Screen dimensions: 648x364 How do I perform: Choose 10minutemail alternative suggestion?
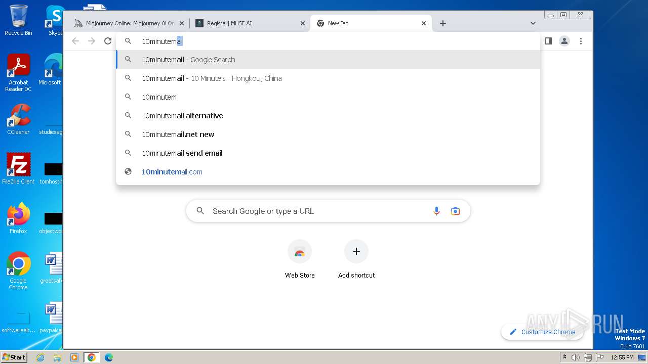[x=328, y=116]
